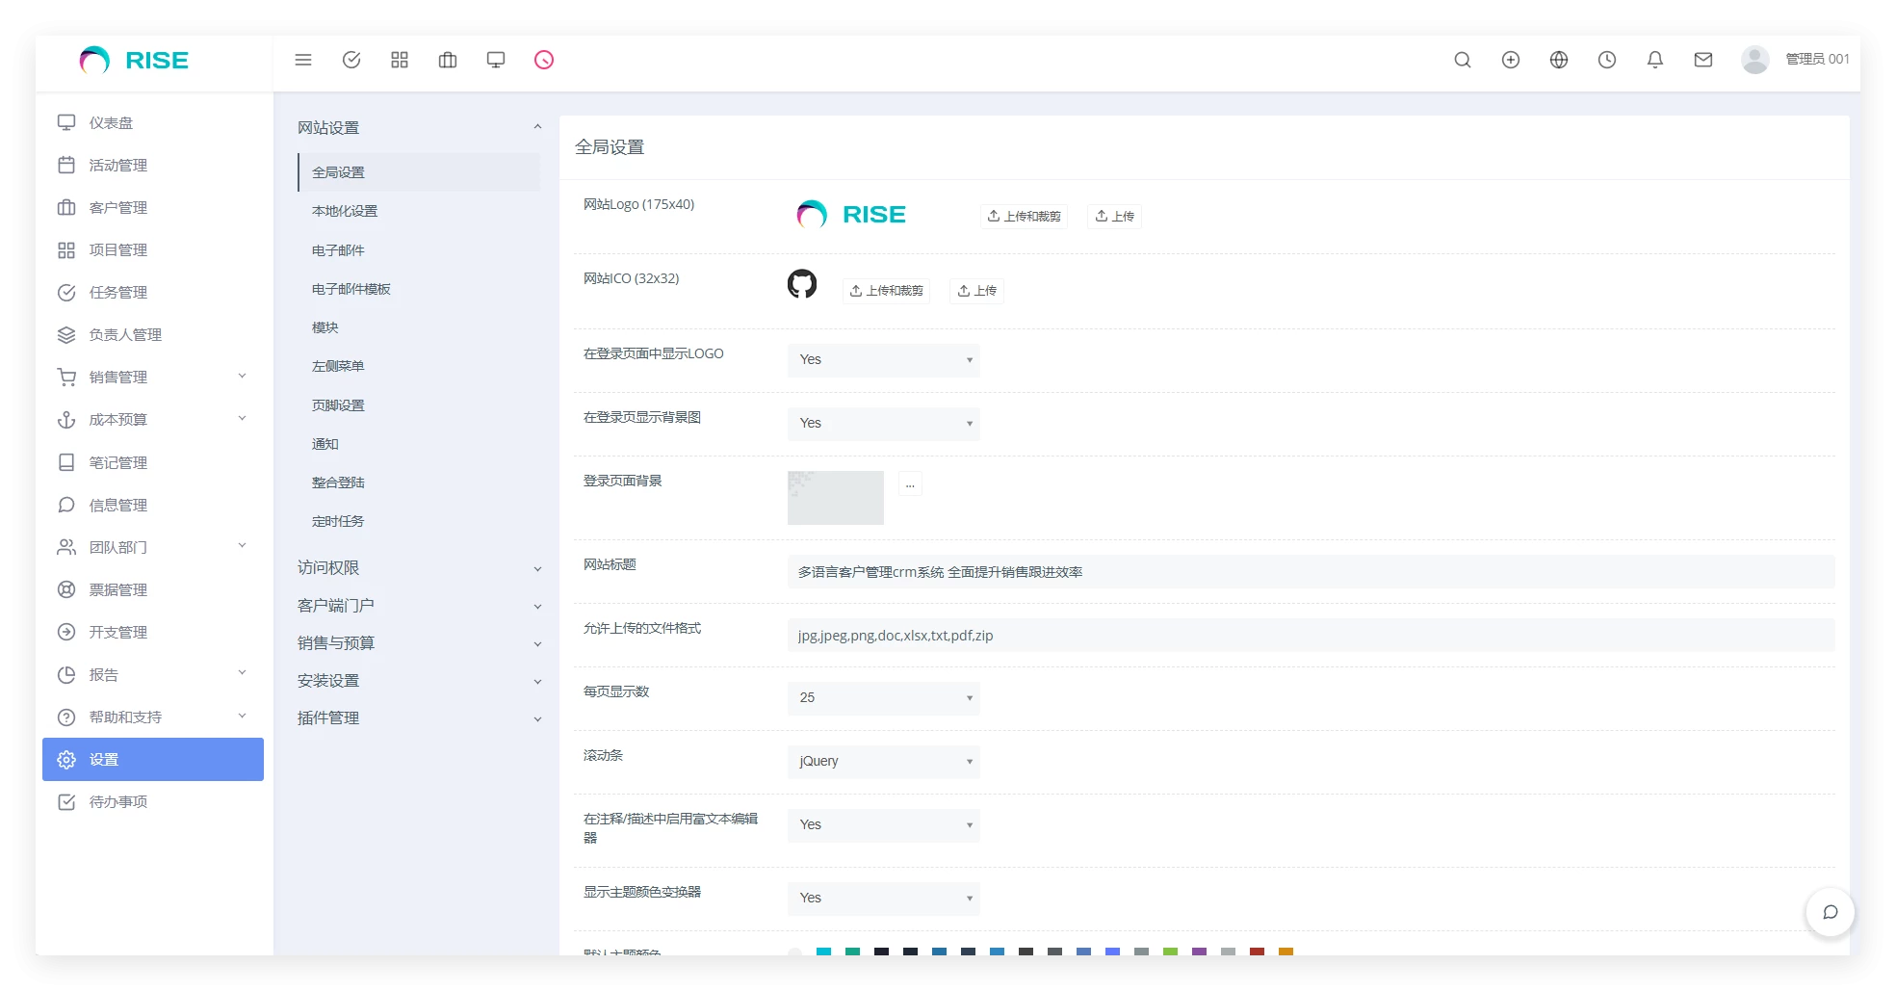Open the language globe icon

tap(1558, 60)
